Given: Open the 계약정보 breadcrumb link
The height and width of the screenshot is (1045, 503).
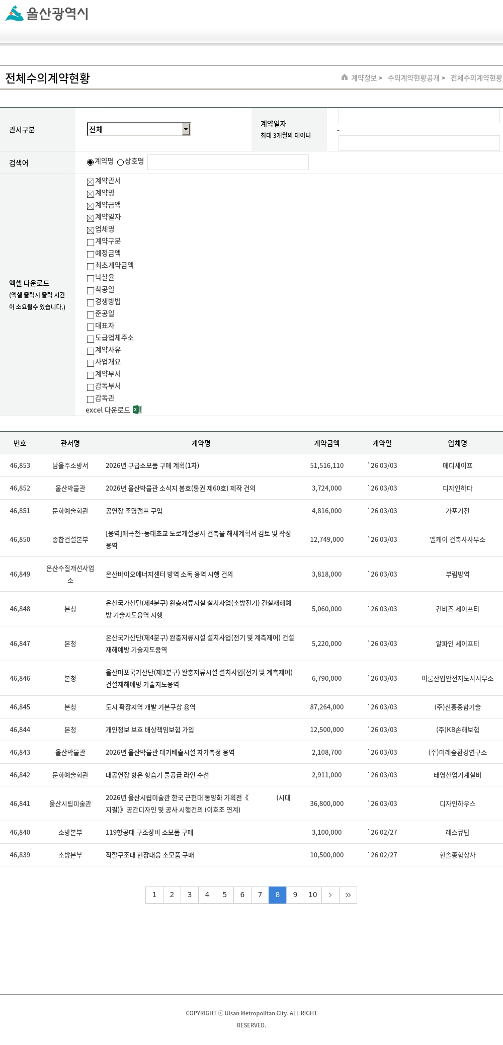Looking at the screenshot, I should (364, 78).
